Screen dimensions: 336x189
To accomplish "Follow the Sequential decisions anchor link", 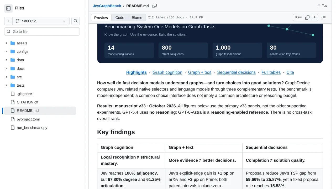I will (x=236, y=72).
